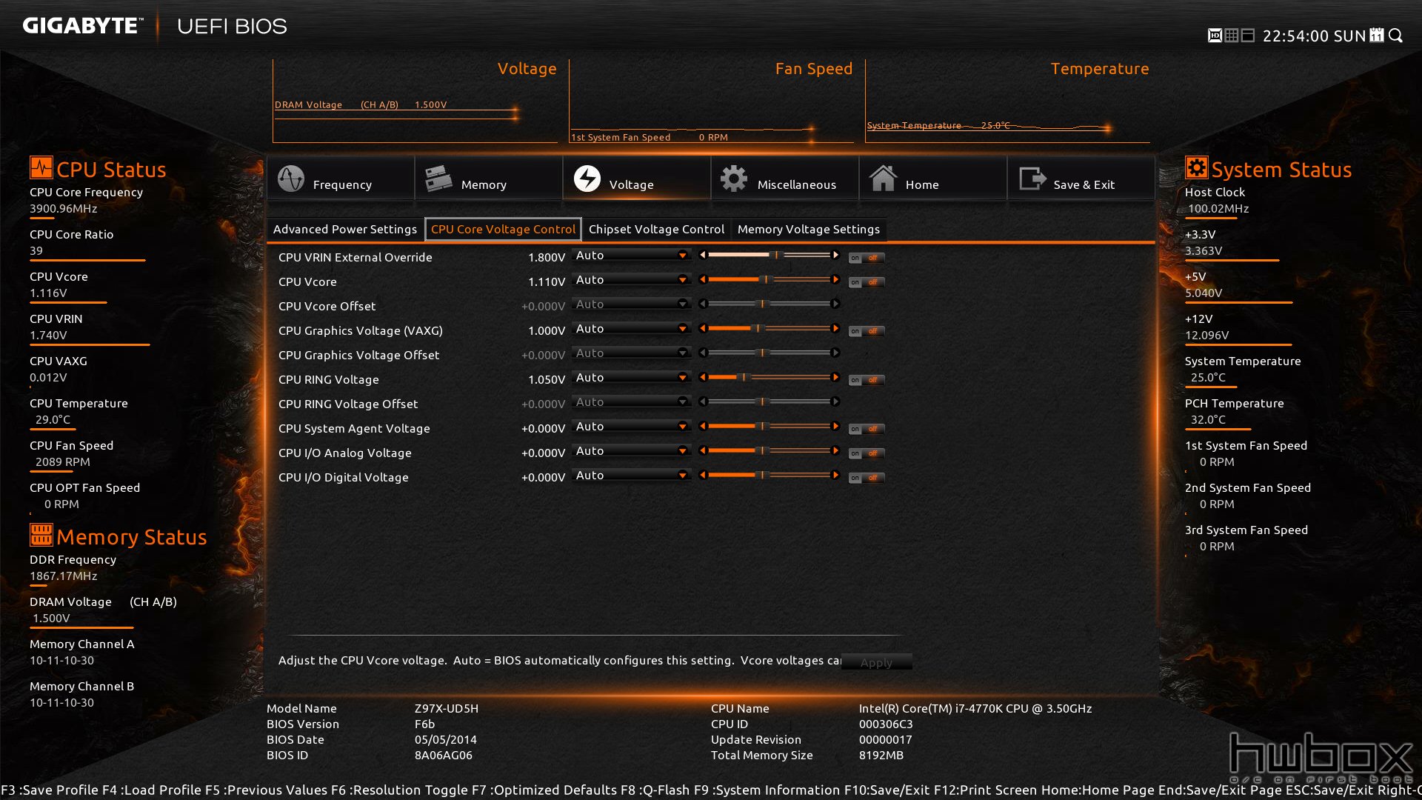1422x800 pixels.
Task: Toggle on/off switch for CPU RING Voltage
Action: (x=867, y=380)
